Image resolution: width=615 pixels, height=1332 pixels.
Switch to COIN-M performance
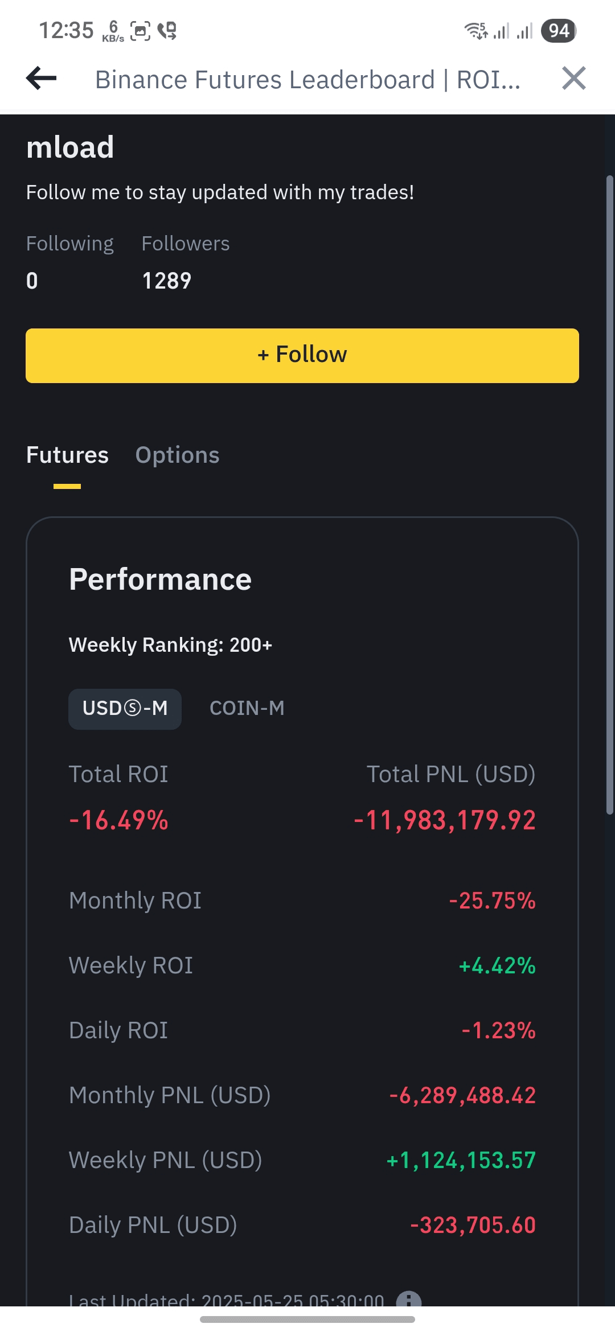(247, 709)
